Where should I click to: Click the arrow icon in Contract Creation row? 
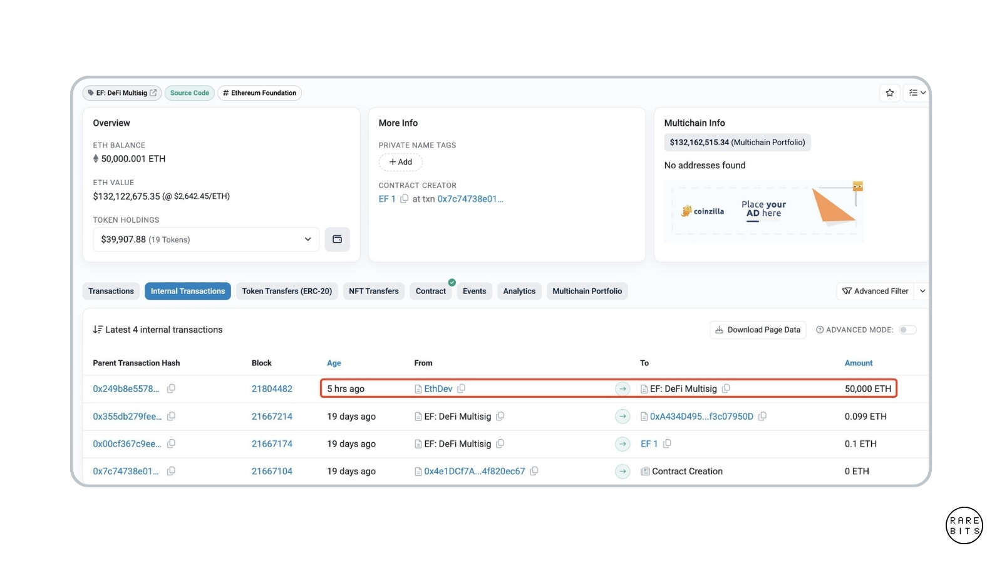tap(622, 472)
